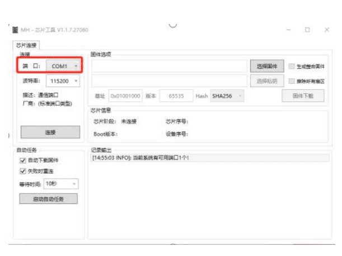Toggle the 生成整合固件 checkbox
Viewport: 342px width, 256px height.
coord(292,66)
